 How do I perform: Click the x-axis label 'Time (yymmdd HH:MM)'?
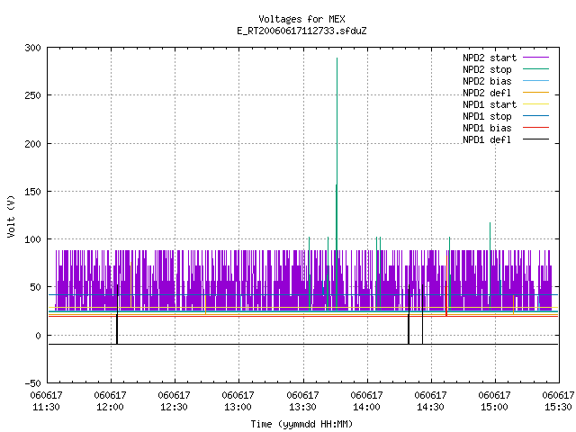coord(301,424)
